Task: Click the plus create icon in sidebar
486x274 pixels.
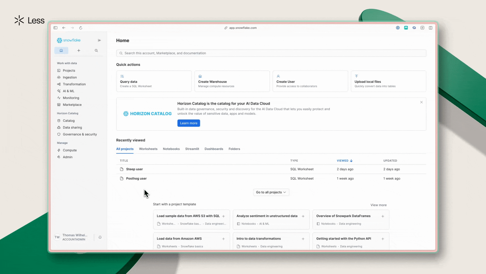Action: (x=79, y=50)
